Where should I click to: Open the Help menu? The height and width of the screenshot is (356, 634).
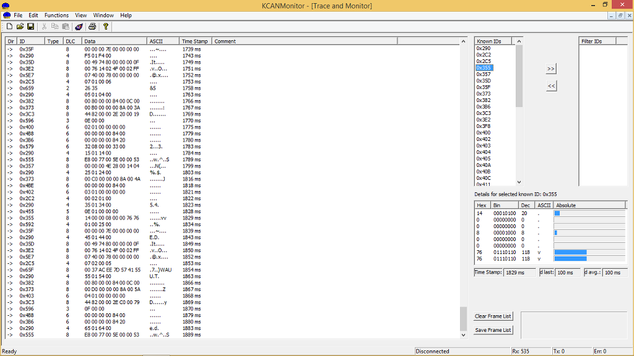pyautogui.click(x=126, y=15)
